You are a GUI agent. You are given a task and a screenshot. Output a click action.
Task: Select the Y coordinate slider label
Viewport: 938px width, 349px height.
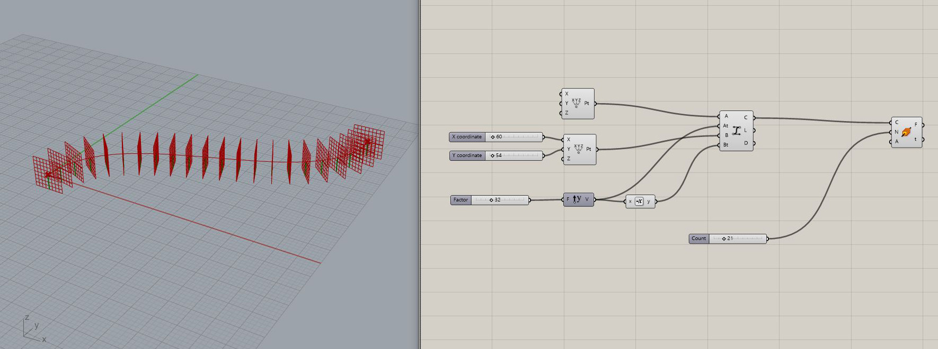[467, 155]
